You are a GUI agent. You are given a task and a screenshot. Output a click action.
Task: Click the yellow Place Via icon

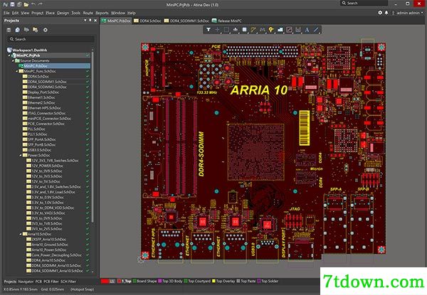(x=271, y=30)
